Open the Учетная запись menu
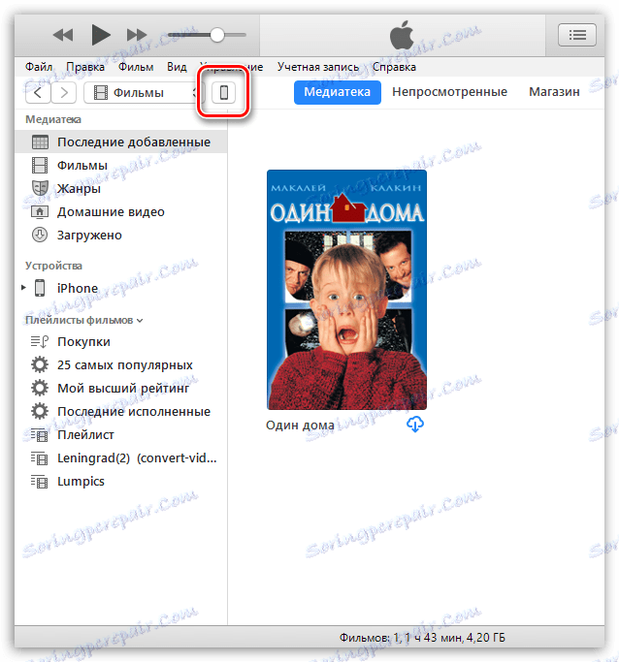 tap(317, 67)
